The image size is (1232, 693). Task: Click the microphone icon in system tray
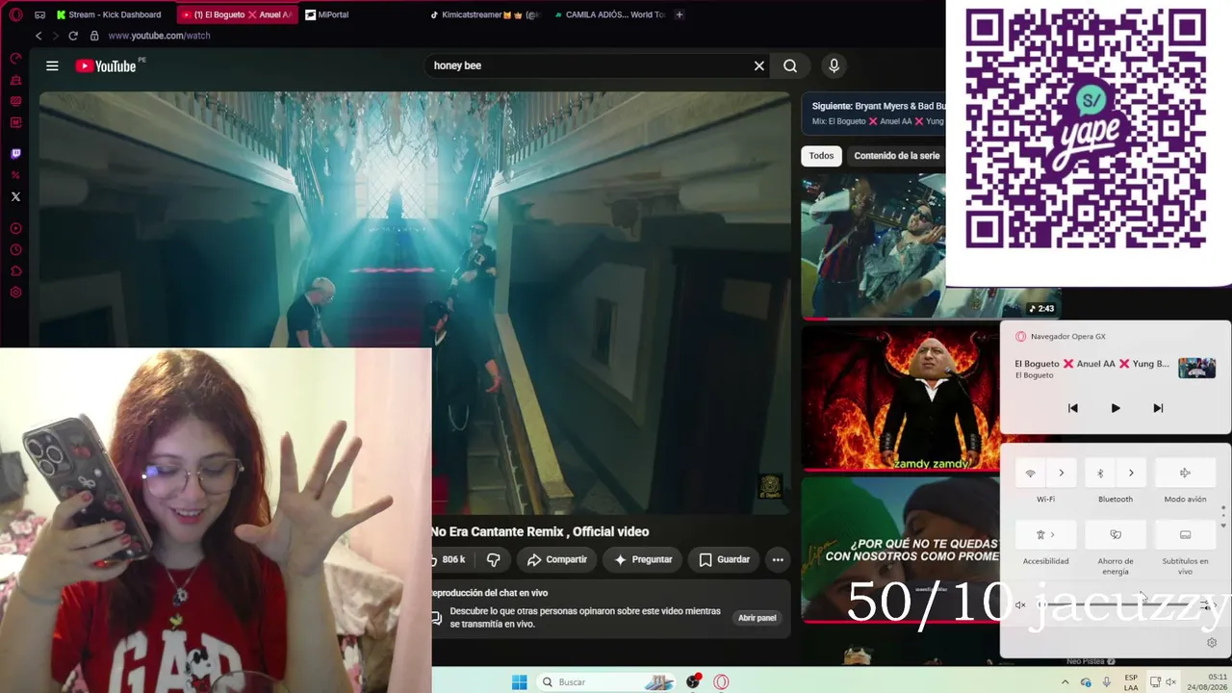(1107, 681)
